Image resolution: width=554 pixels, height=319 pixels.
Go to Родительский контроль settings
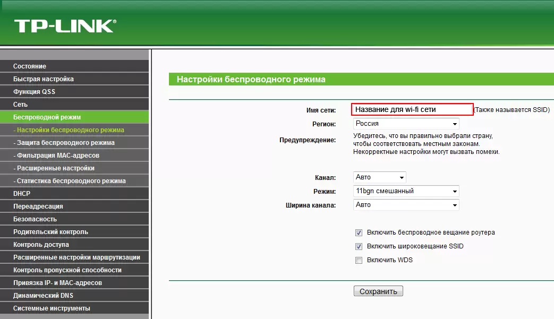[x=51, y=232]
